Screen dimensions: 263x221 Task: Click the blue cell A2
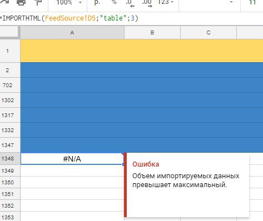tap(72, 70)
